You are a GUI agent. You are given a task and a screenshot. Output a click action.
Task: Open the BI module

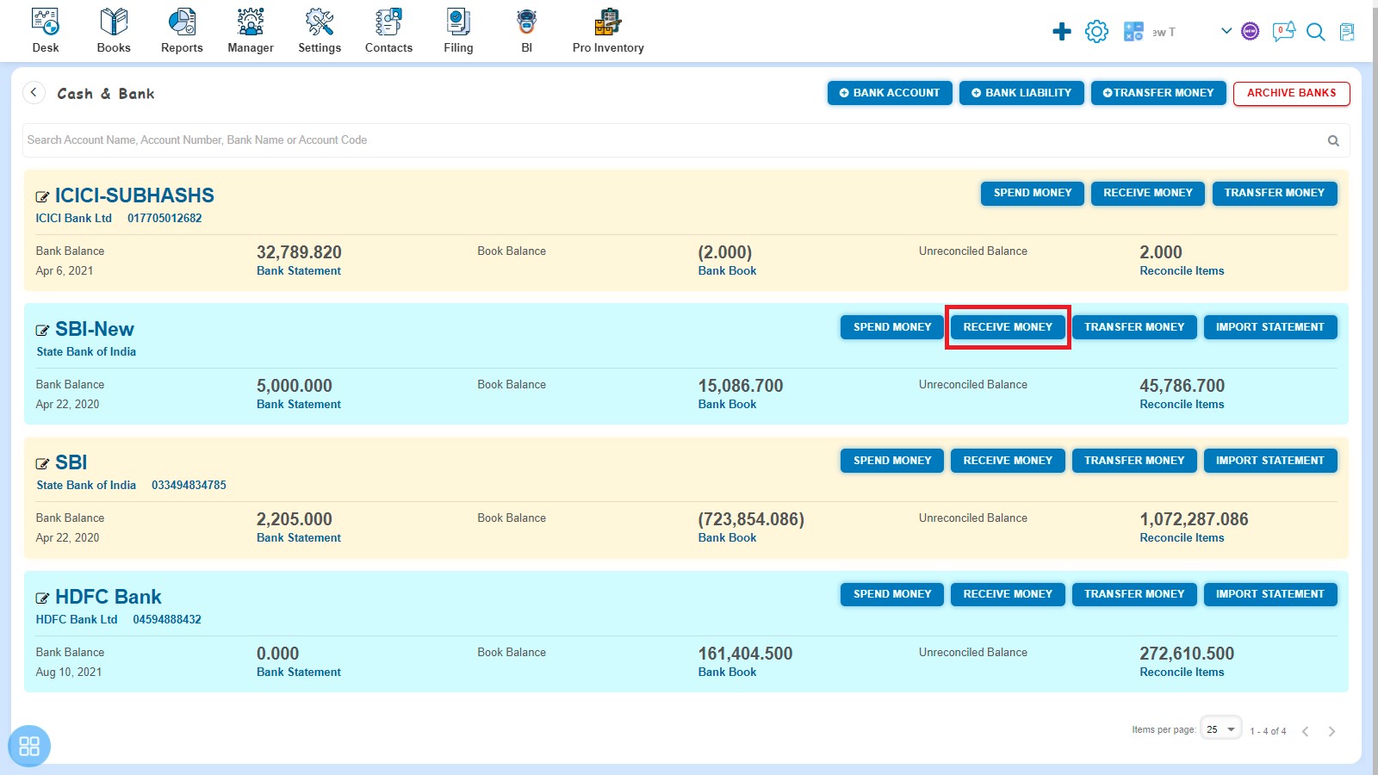[526, 30]
